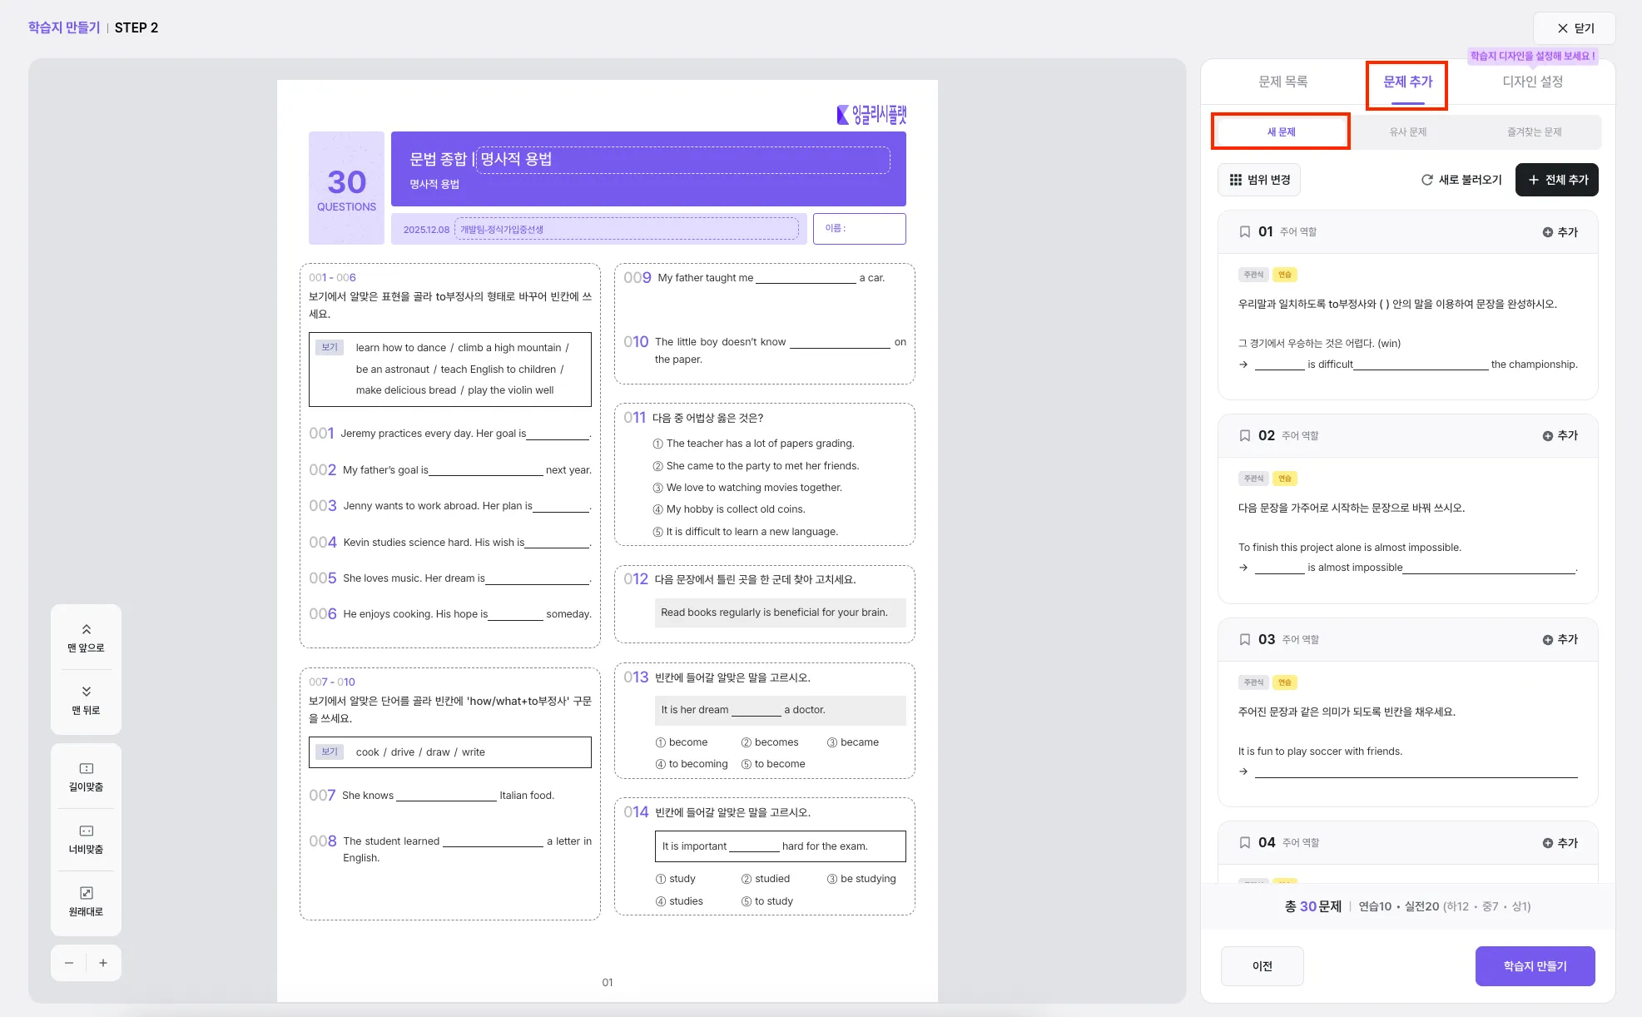Image resolution: width=1642 pixels, height=1017 pixels.
Task: Switch to the 문제 목록 tab
Action: (x=1282, y=82)
